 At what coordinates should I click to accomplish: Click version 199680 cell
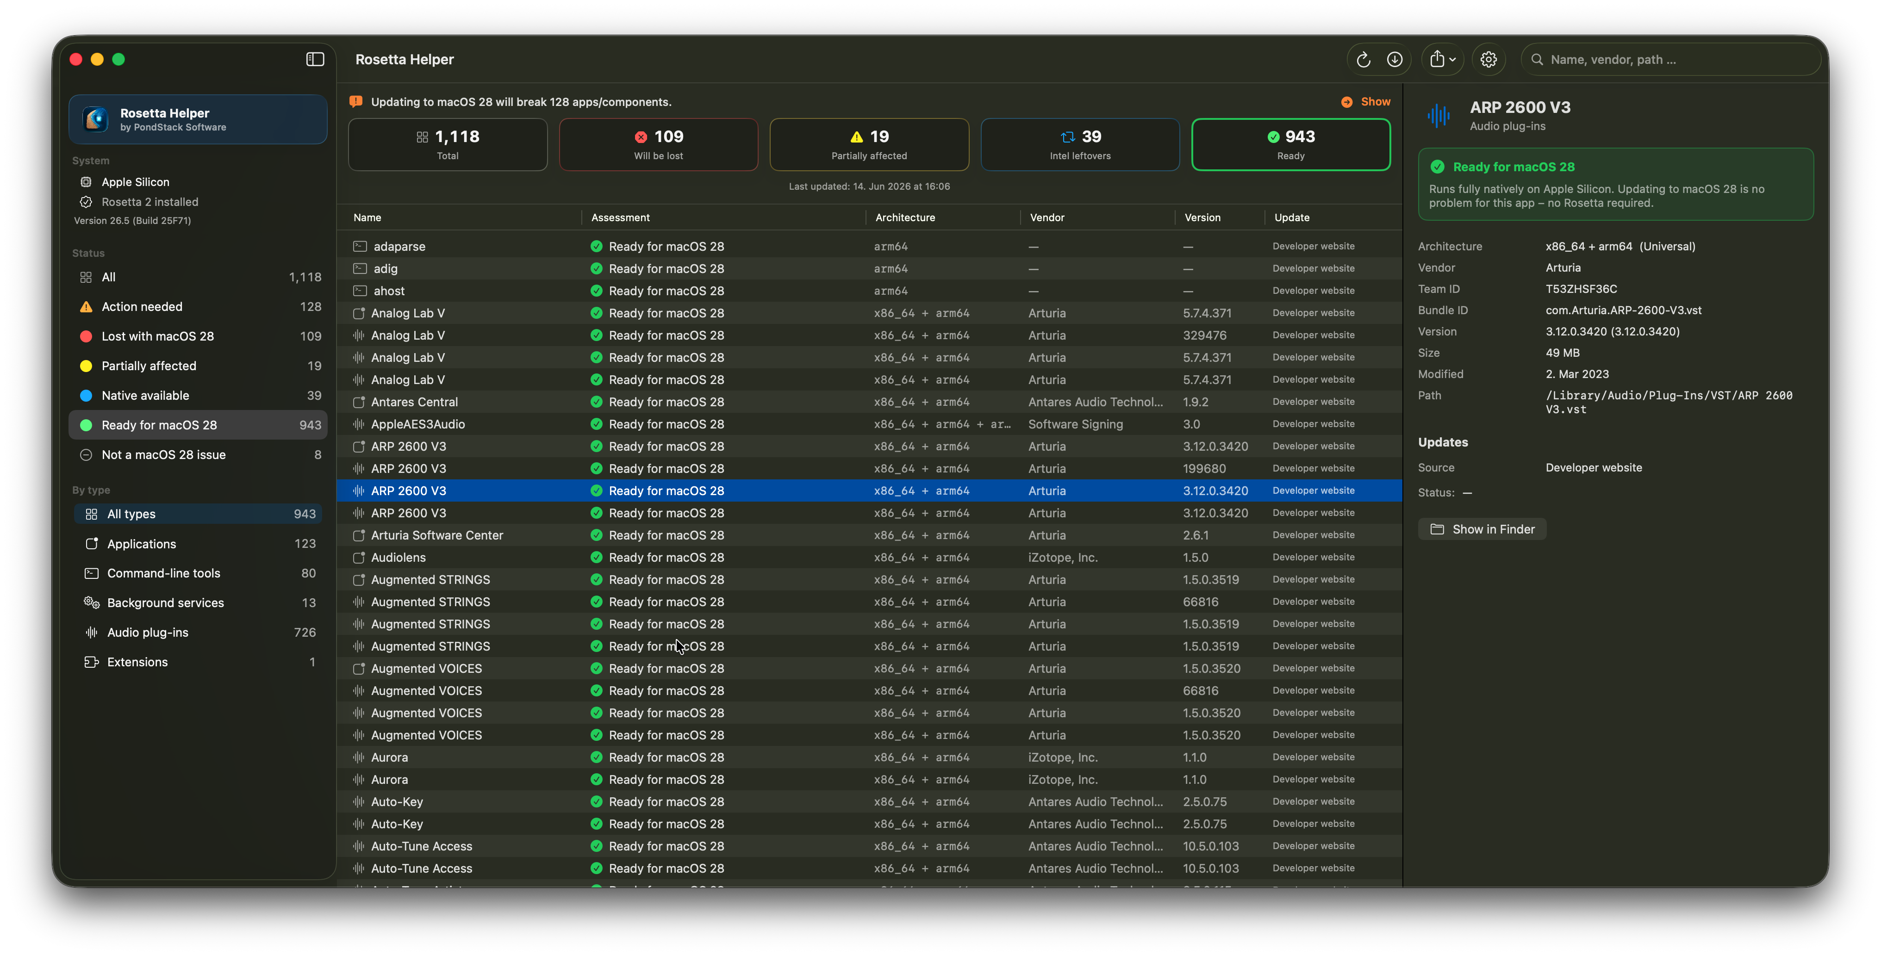pos(1204,468)
